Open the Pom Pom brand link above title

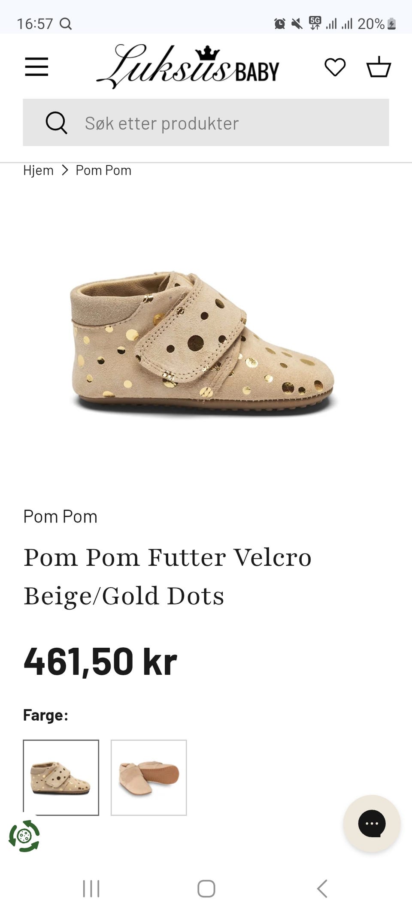[x=60, y=516]
